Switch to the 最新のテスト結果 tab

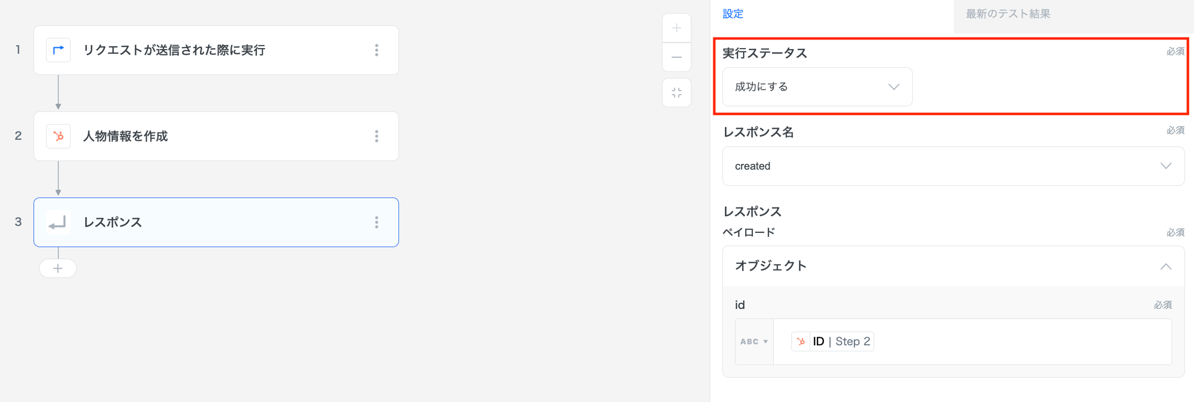point(1007,14)
